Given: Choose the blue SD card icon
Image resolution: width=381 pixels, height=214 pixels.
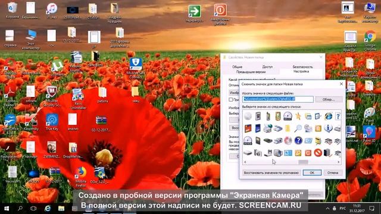Looking at the screenshot, I should coord(258,128).
